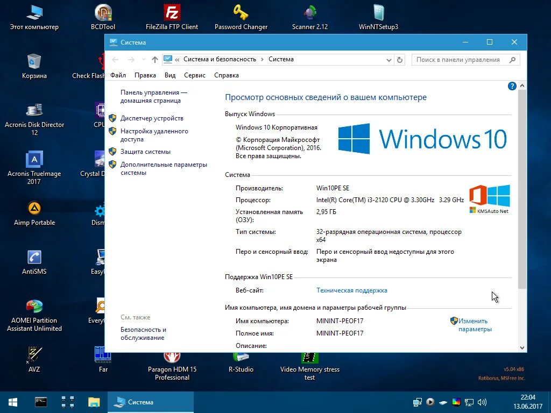
Task: Open command prompt from the taskbar
Action: pos(41,402)
